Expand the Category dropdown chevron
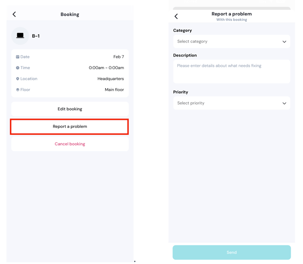The image size is (303, 264). pos(284,42)
